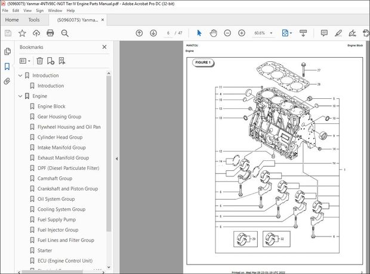Go to next page arrow
This screenshot has width=370, height=274.
pos(153,33)
